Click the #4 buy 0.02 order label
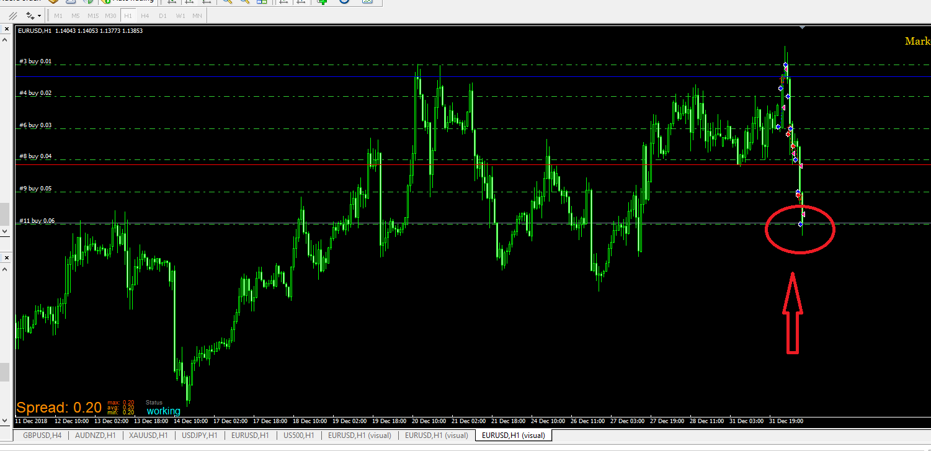 coord(35,93)
